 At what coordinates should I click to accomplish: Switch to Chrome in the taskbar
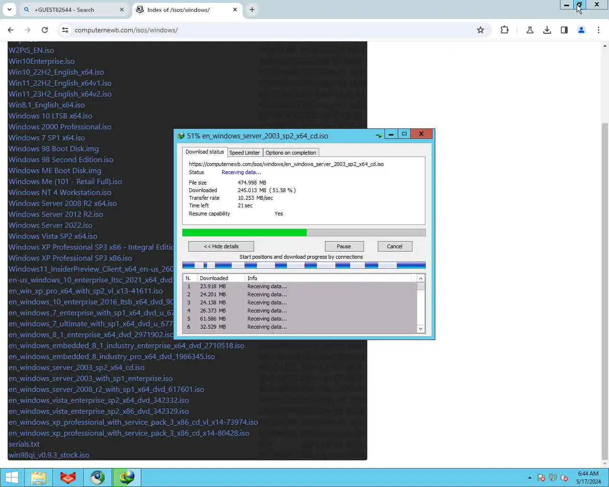(x=98, y=477)
